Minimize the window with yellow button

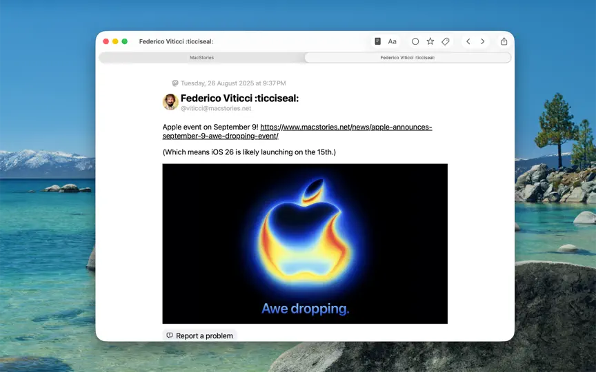[115, 41]
